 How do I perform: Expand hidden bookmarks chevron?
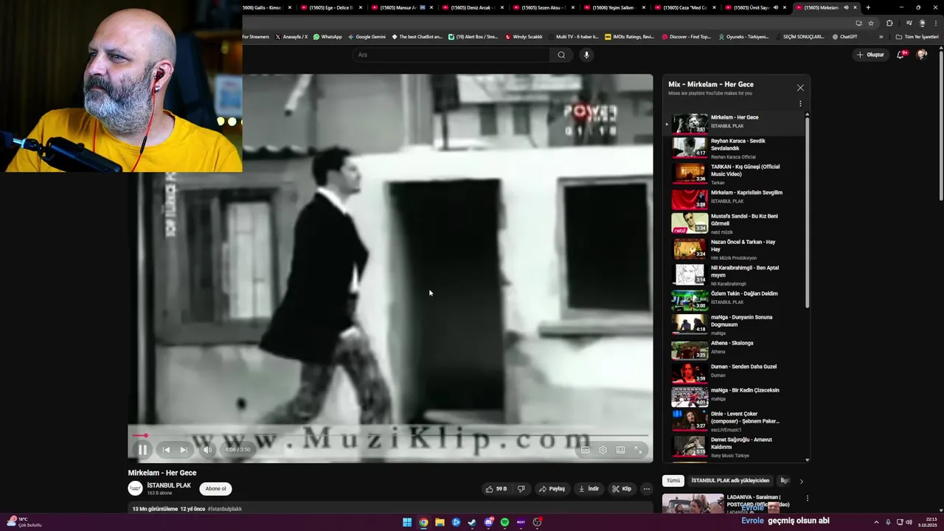pyautogui.click(x=881, y=37)
